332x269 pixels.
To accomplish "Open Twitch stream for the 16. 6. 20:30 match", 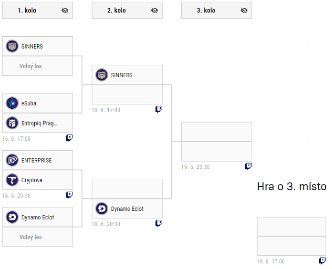I will coord(69,195).
